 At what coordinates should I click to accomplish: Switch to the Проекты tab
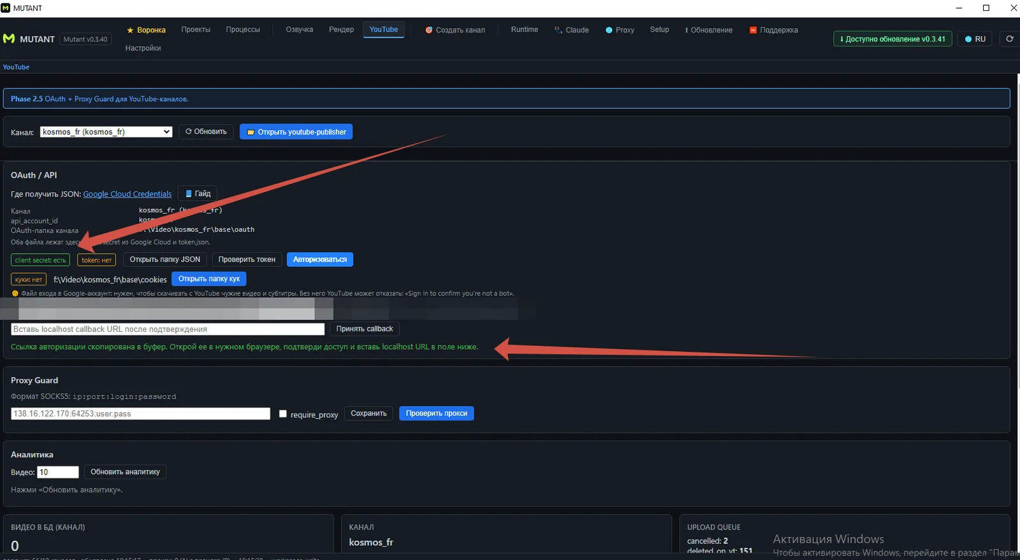(196, 30)
